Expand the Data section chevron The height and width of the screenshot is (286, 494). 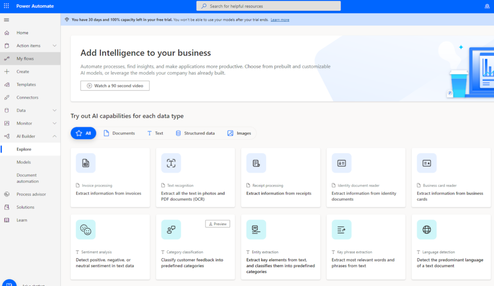(55, 110)
